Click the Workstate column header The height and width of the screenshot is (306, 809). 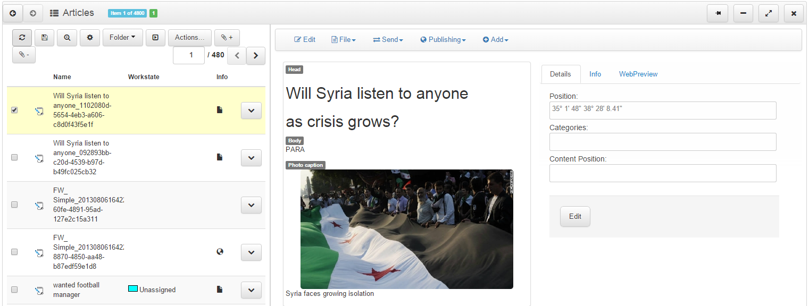pos(144,77)
